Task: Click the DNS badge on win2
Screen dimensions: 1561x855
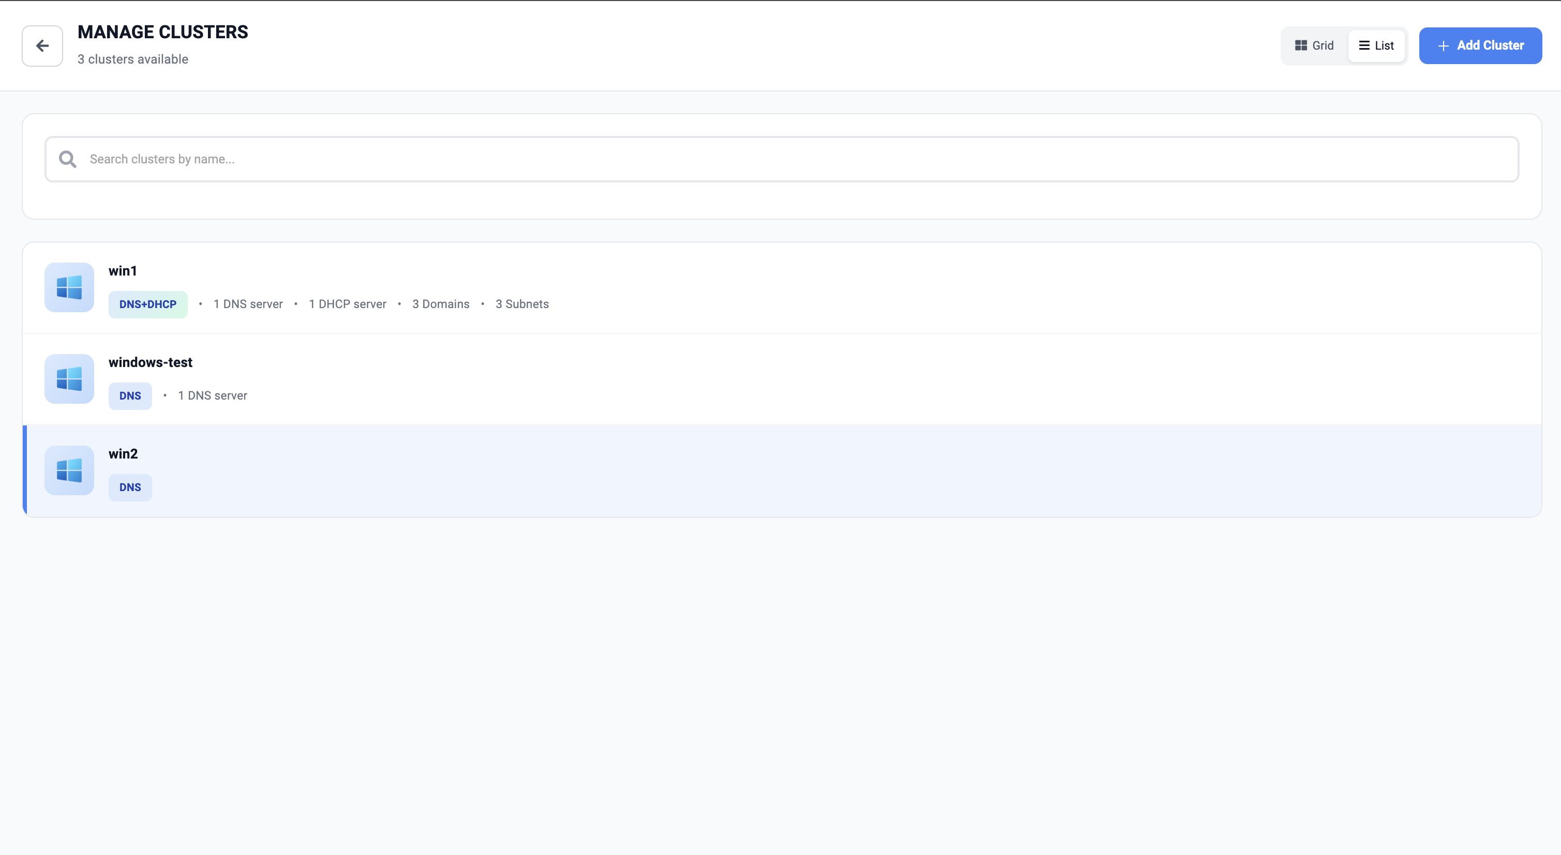Action: coord(130,487)
